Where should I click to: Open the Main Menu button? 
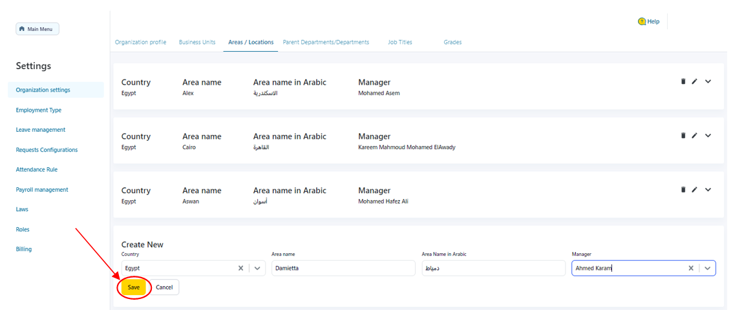(37, 29)
